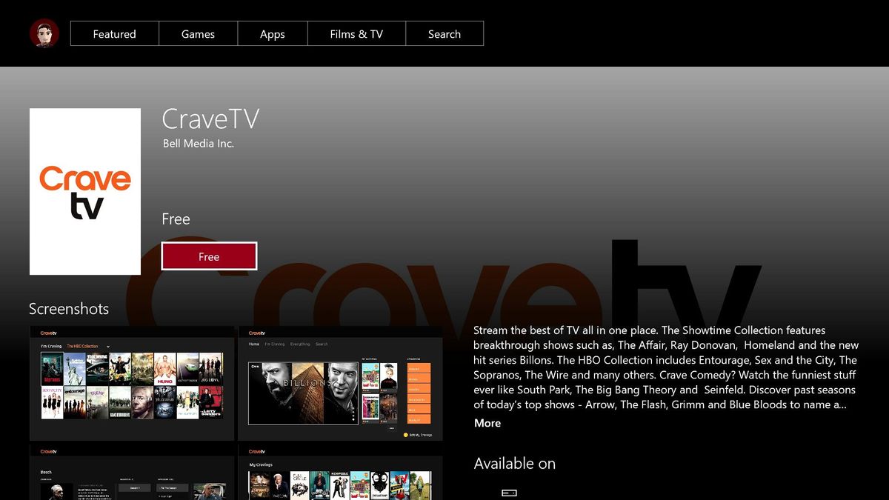
Task: Open the HBO Collection screenshot thumbnail
Action: 132,383
